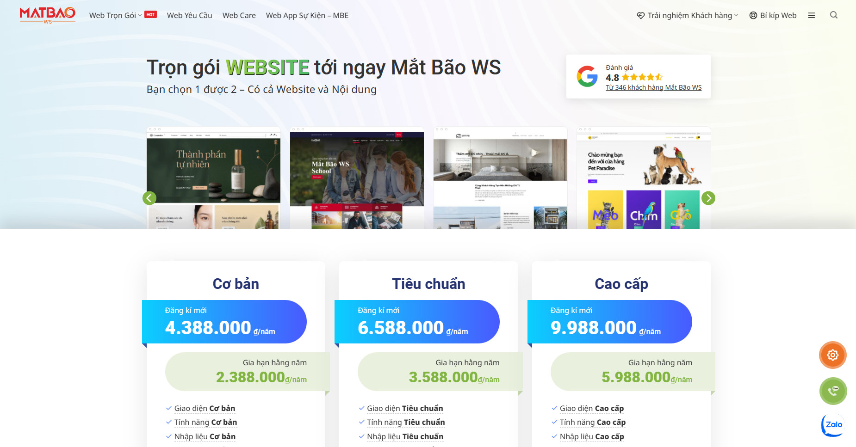The height and width of the screenshot is (447, 856).
Task: Open the Web Trọn Gói menu
Action: tap(115, 15)
